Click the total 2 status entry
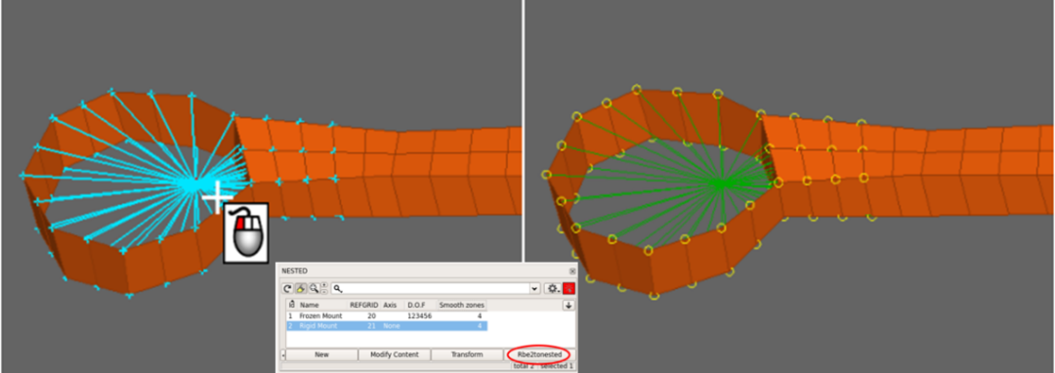The image size is (1055, 373). click(x=524, y=365)
